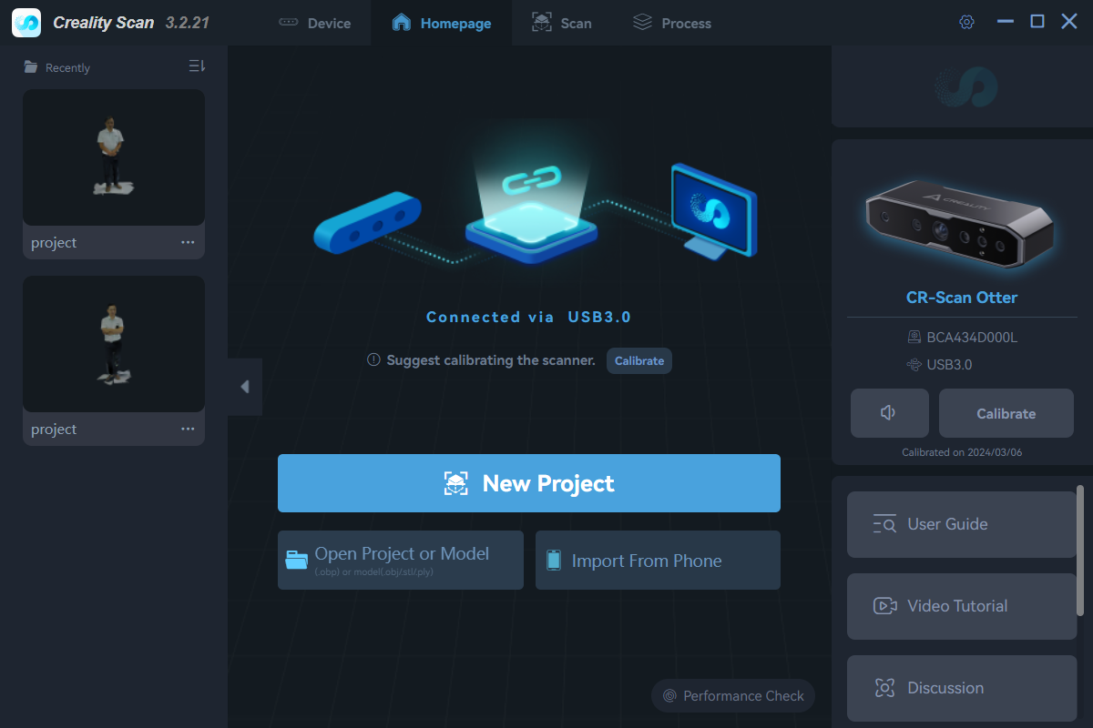Click the info icon beside the calibration suggestion
The width and height of the screenshot is (1093, 728).
[373, 359]
